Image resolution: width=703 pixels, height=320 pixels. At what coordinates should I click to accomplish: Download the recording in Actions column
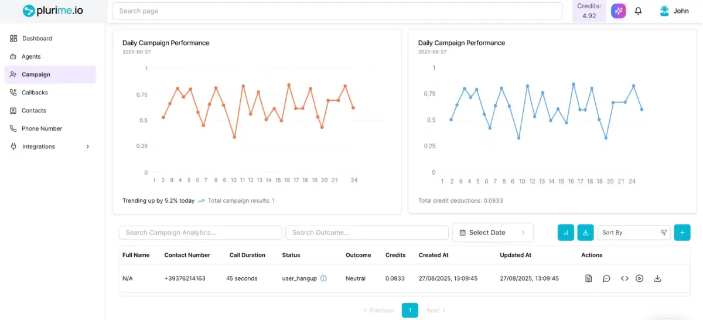[x=657, y=278]
